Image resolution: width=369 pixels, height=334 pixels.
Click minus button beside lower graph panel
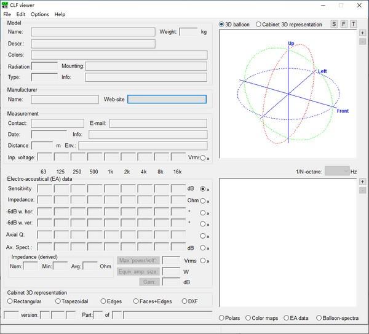(x=363, y=191)
